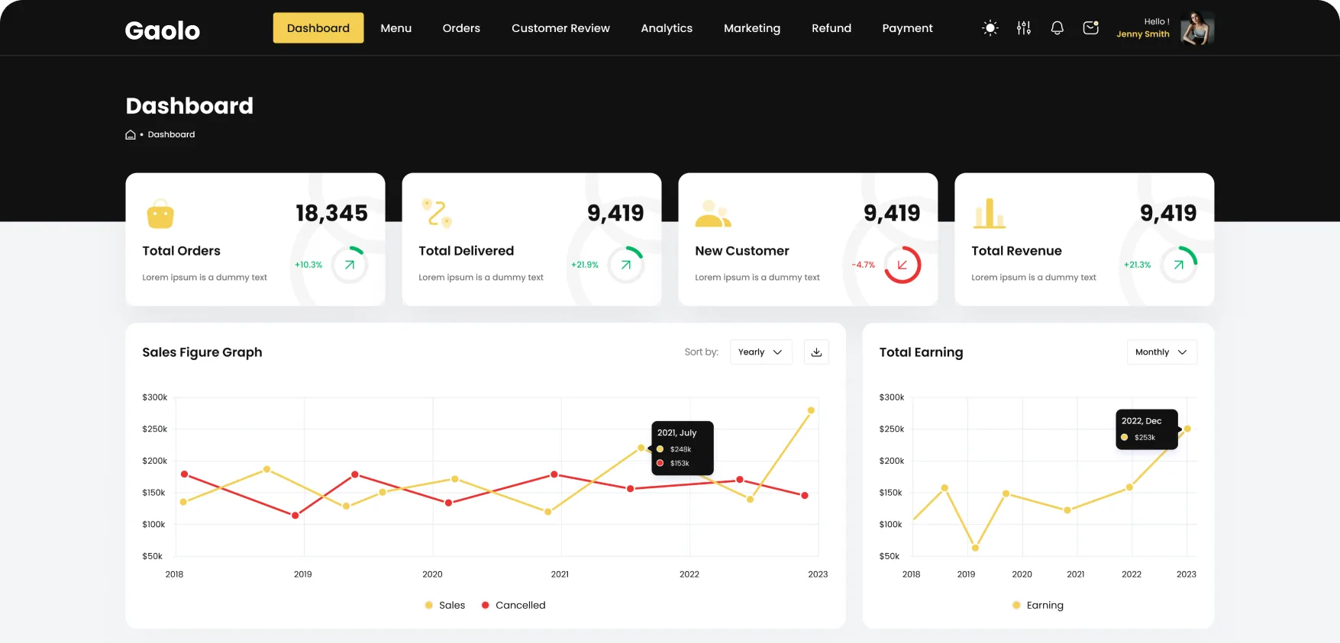Image resolution: width=1340 pixels, height=643 pixels.
Task: Go to the Menu tab
Action: click(396, 28)
